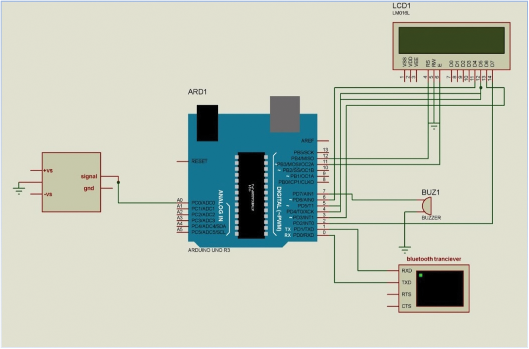Click the BUZ1 buzzer component symbol

coord(426,206)
